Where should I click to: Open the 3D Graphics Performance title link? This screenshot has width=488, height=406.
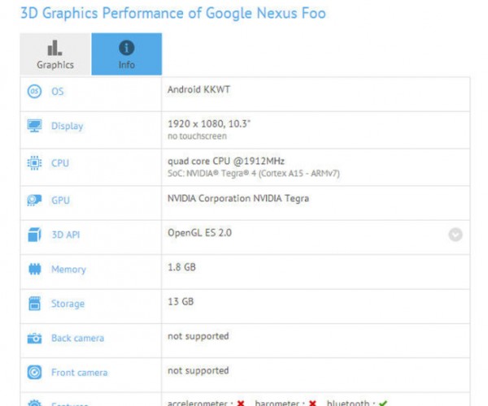[x=173, y=13]
